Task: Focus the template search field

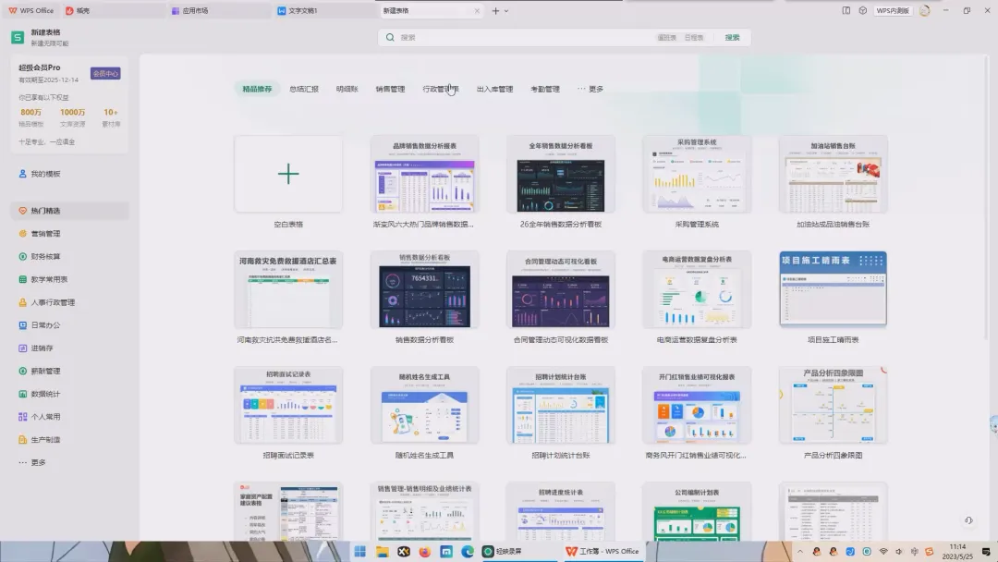Action: click(525, 38)
